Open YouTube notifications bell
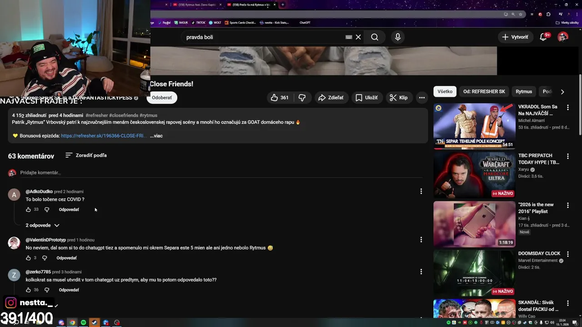This screenshot has height=327, width=582. coord(543,37)
